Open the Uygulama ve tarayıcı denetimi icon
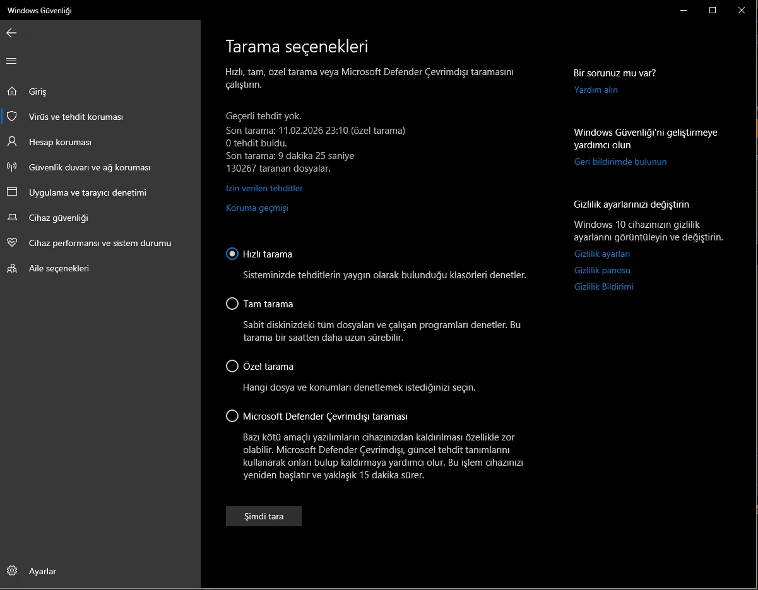Screen dimensions: 758x590 pos(11,192)
